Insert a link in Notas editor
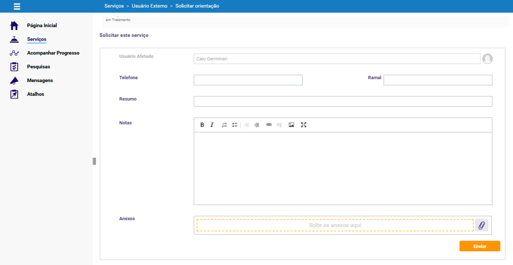This screenshot has height=265, width=513. tap(269, 125)
